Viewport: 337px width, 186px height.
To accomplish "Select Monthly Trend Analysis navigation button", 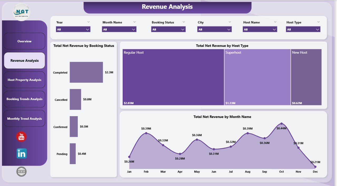I will (x=24, y=118).
